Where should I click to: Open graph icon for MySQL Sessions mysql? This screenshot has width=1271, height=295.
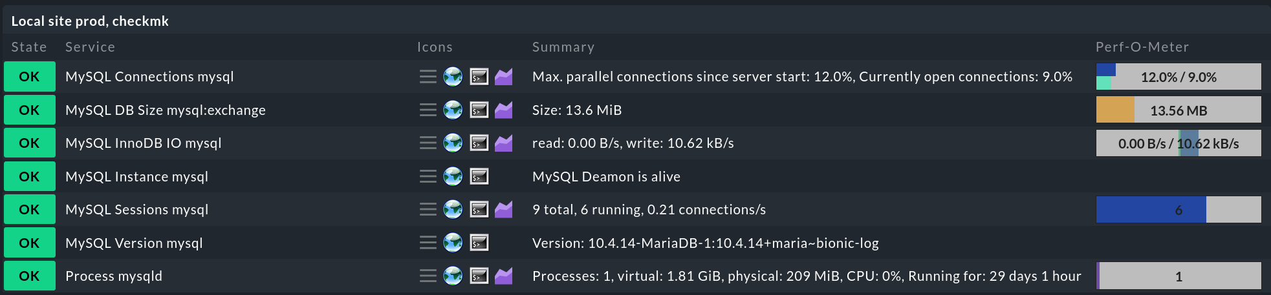coord(503,209)
